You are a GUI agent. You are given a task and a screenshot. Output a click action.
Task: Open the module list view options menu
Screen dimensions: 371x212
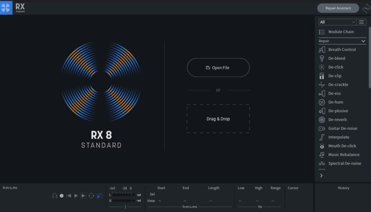[x=361, y=22]
